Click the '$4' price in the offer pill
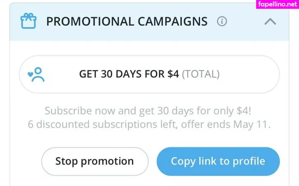Viewport: 299px width, 186px height. click(x=173, y=74)
